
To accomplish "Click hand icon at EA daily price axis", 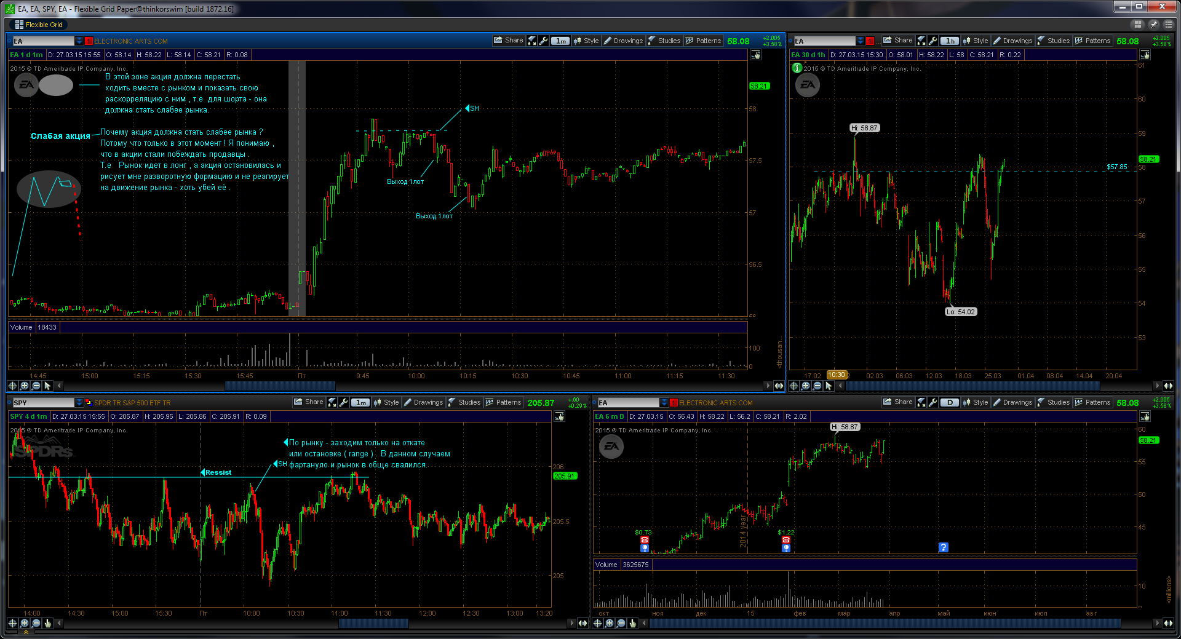I will (x=1145, y=416).
